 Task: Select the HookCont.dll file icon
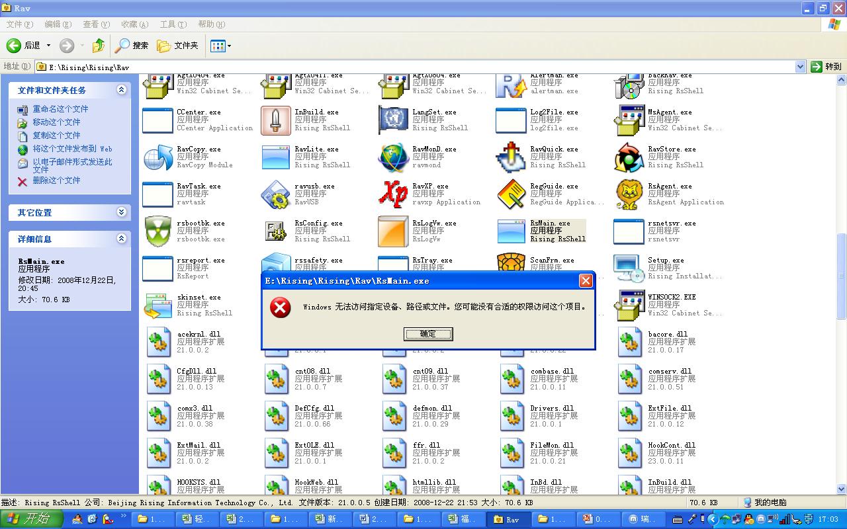[x=630, y=454]
